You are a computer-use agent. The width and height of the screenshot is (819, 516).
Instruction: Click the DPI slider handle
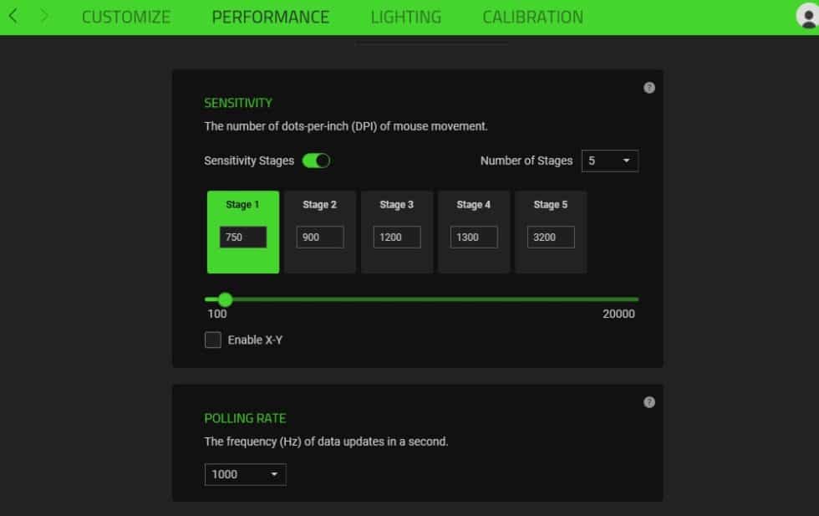pyautogui.click(x=224, y=299)
